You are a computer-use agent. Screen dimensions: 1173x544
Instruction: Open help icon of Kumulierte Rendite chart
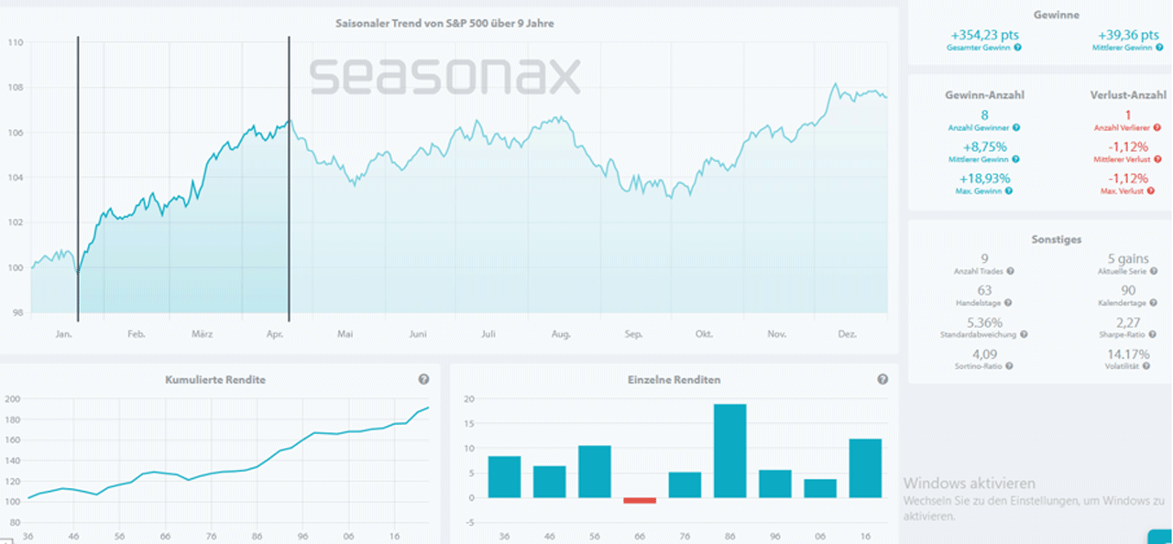423,379
